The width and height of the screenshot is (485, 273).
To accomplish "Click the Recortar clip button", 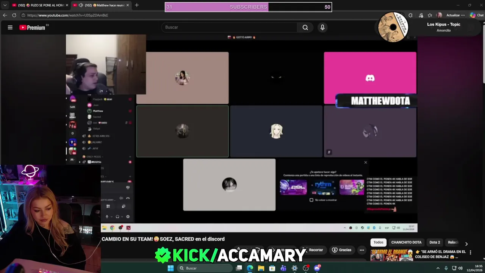I will tap(313, 250).
